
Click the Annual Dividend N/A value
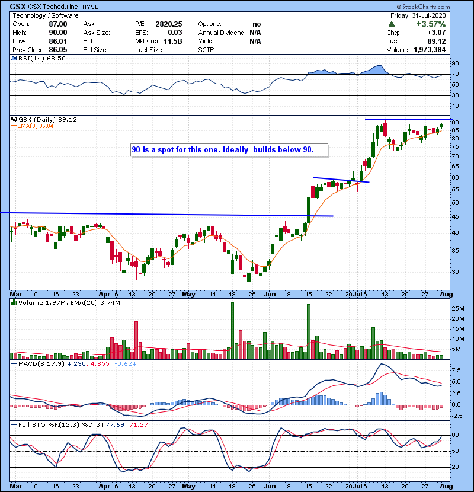click(255, 33)
